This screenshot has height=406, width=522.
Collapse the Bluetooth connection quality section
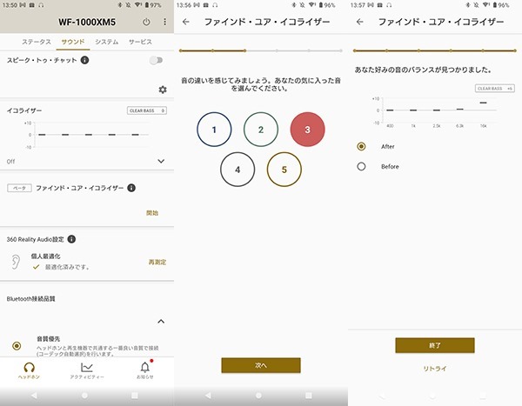click(x=161, y=322)
